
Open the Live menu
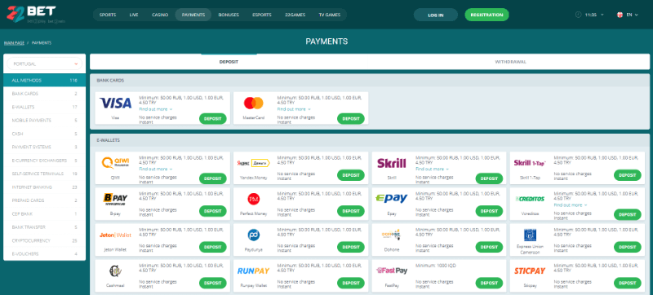click(x=134, y=15)
